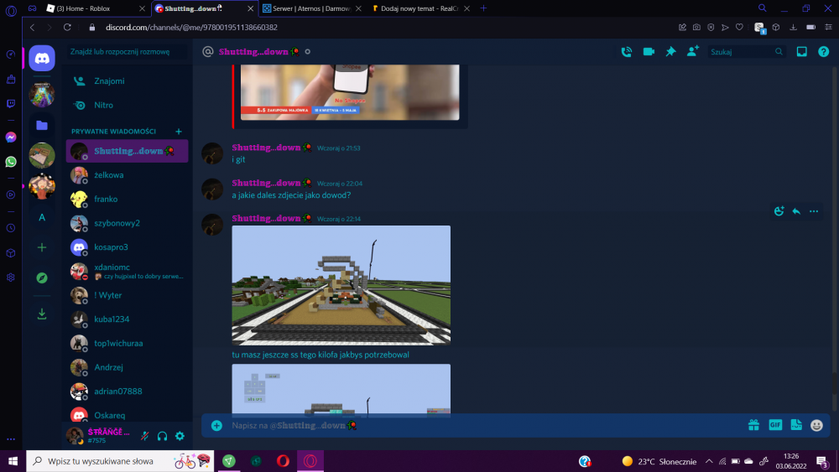
Task: Open conversation with adrian07888
Action: click(127, 392)
